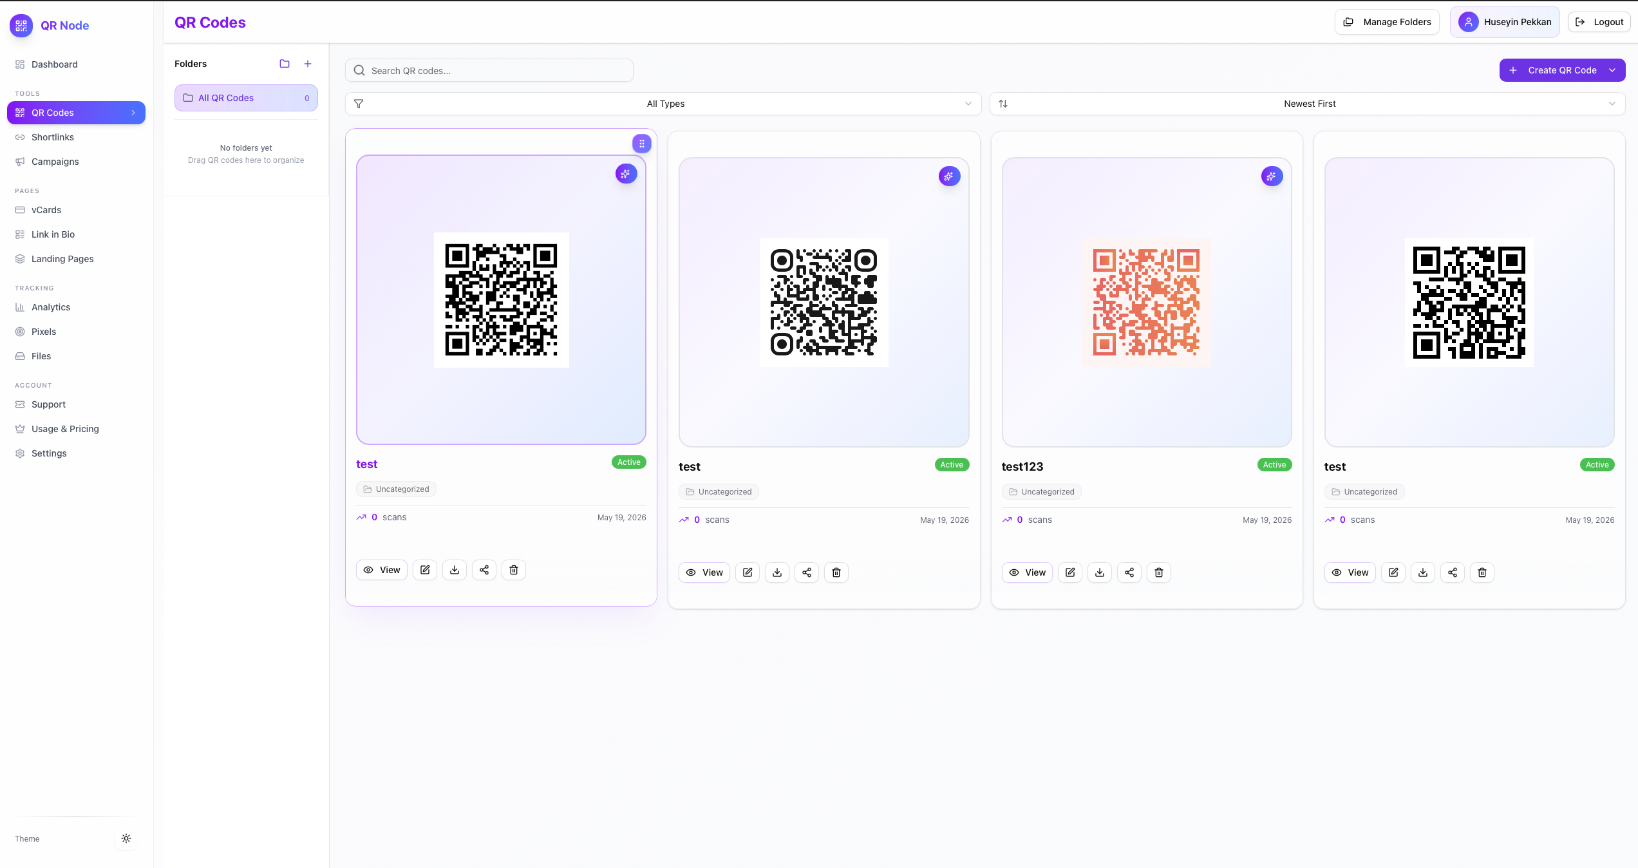Viewport: 1638px width, 868px height.
Task: Open Pixels tracking page
Action: [76, 332]
